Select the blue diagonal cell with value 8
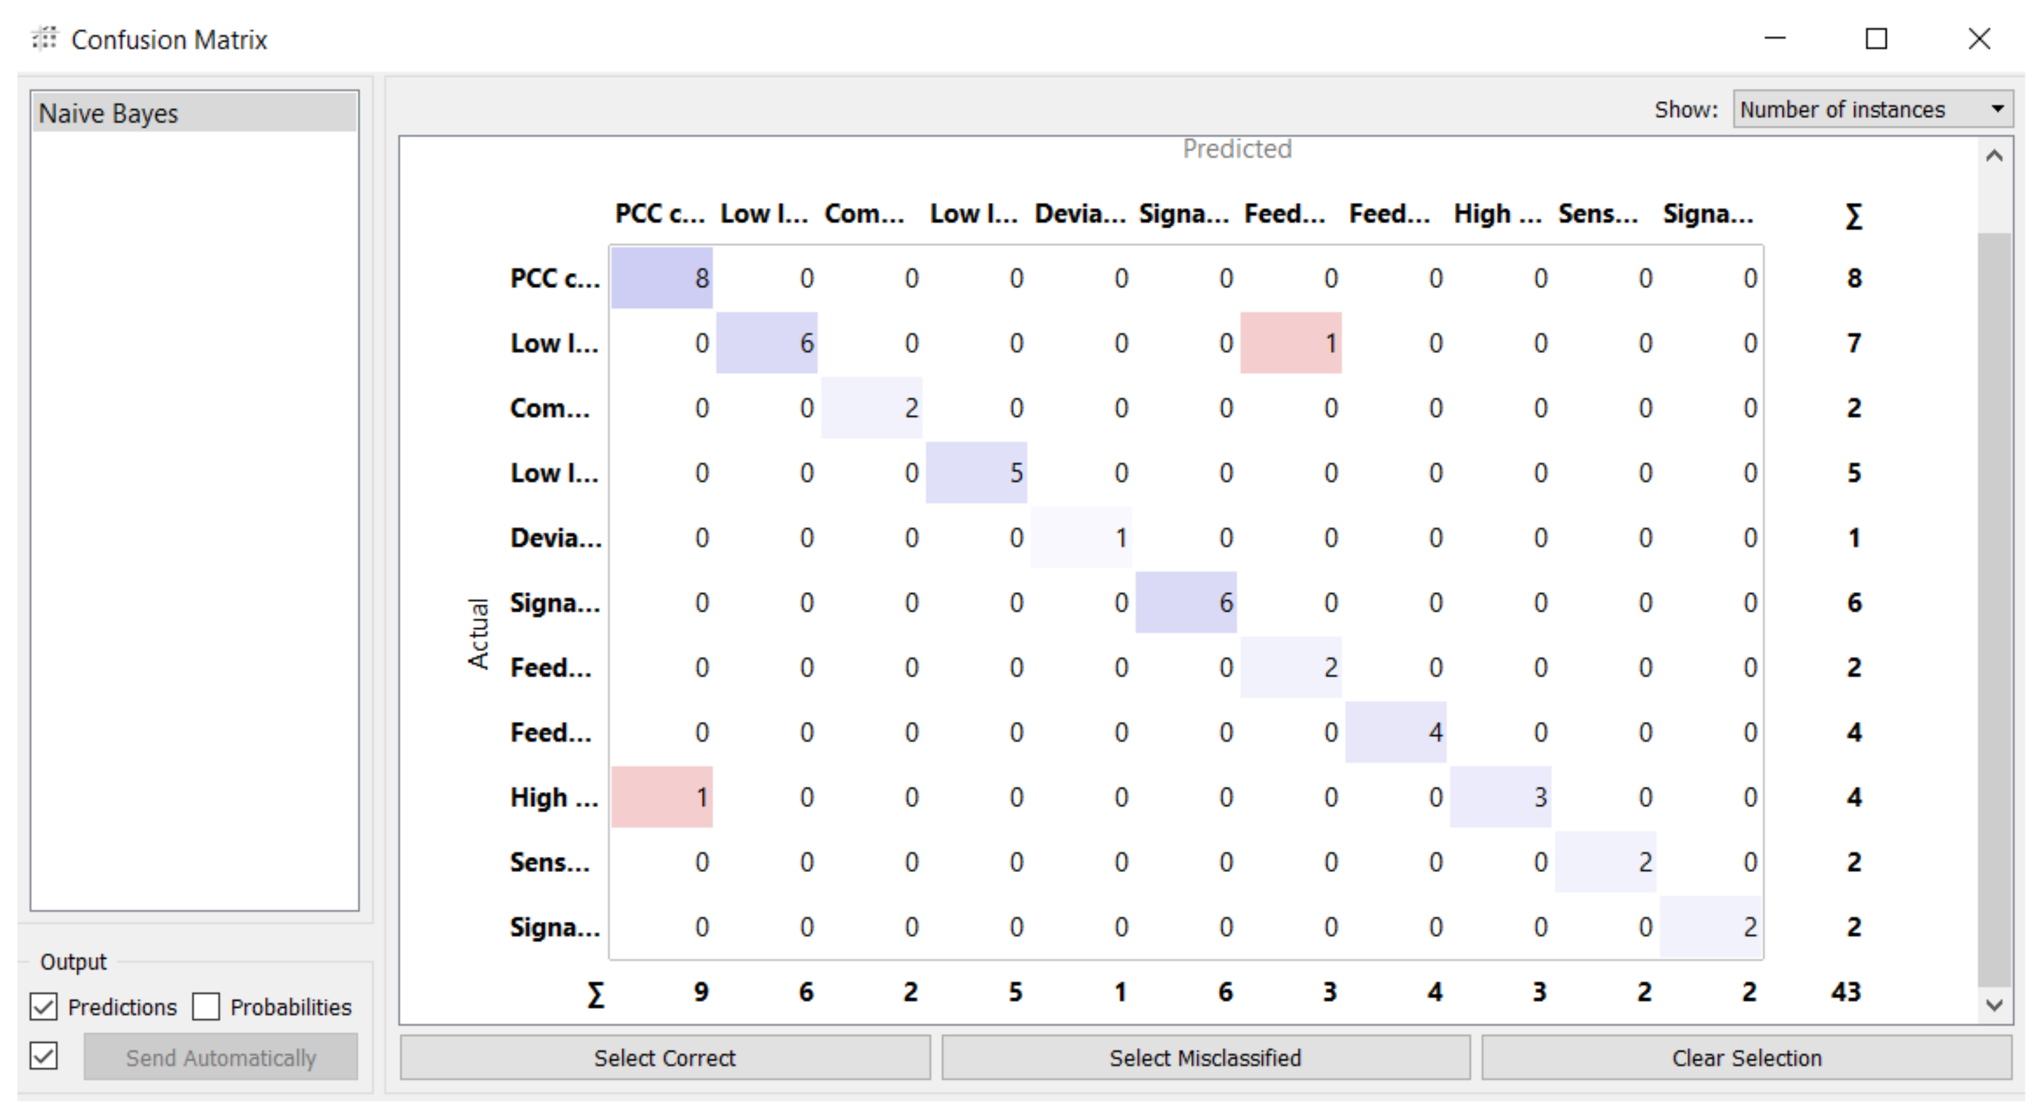Screen dimensions: 2041x1113 [661, 278]
